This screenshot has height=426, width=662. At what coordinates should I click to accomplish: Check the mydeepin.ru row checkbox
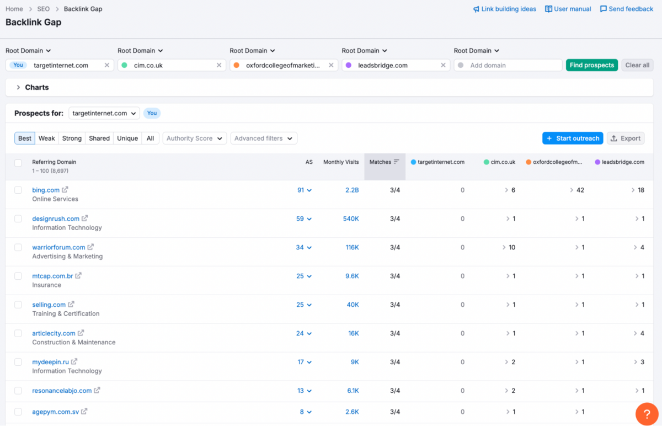tap(18, 362)
